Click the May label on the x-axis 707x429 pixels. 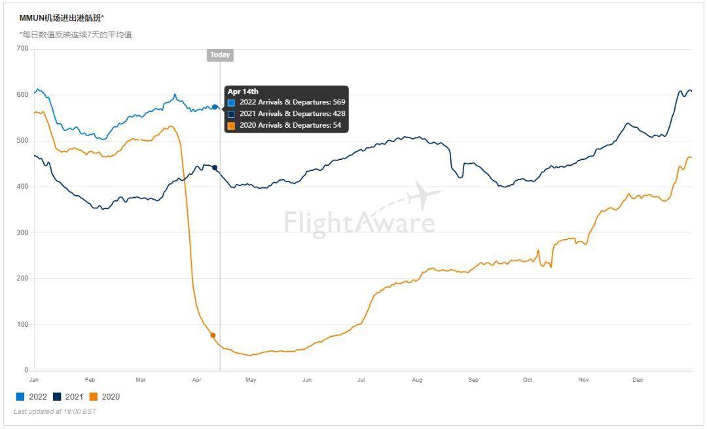251,380
